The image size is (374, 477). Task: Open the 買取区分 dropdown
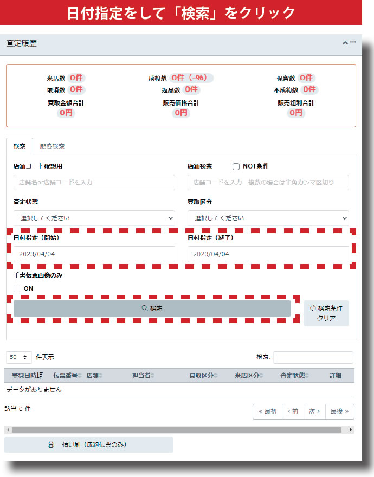click(268, 218)
